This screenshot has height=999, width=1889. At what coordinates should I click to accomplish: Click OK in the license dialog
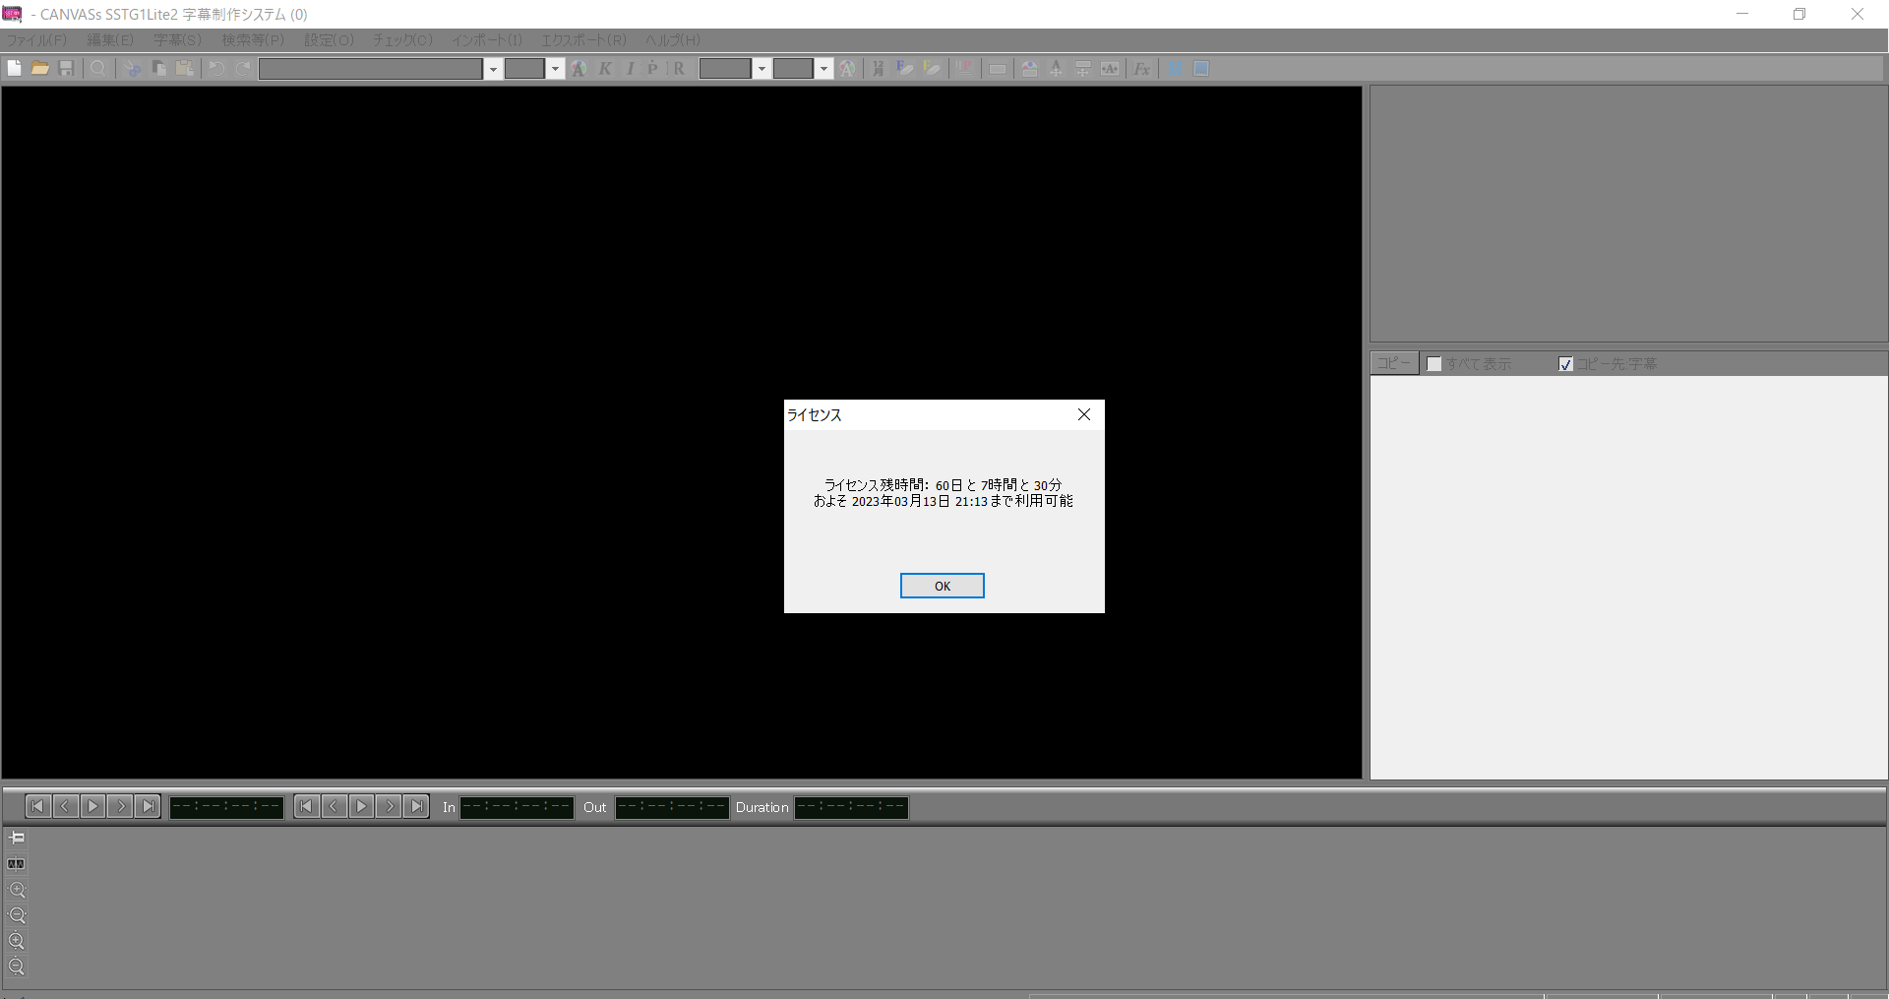point(942,586)
